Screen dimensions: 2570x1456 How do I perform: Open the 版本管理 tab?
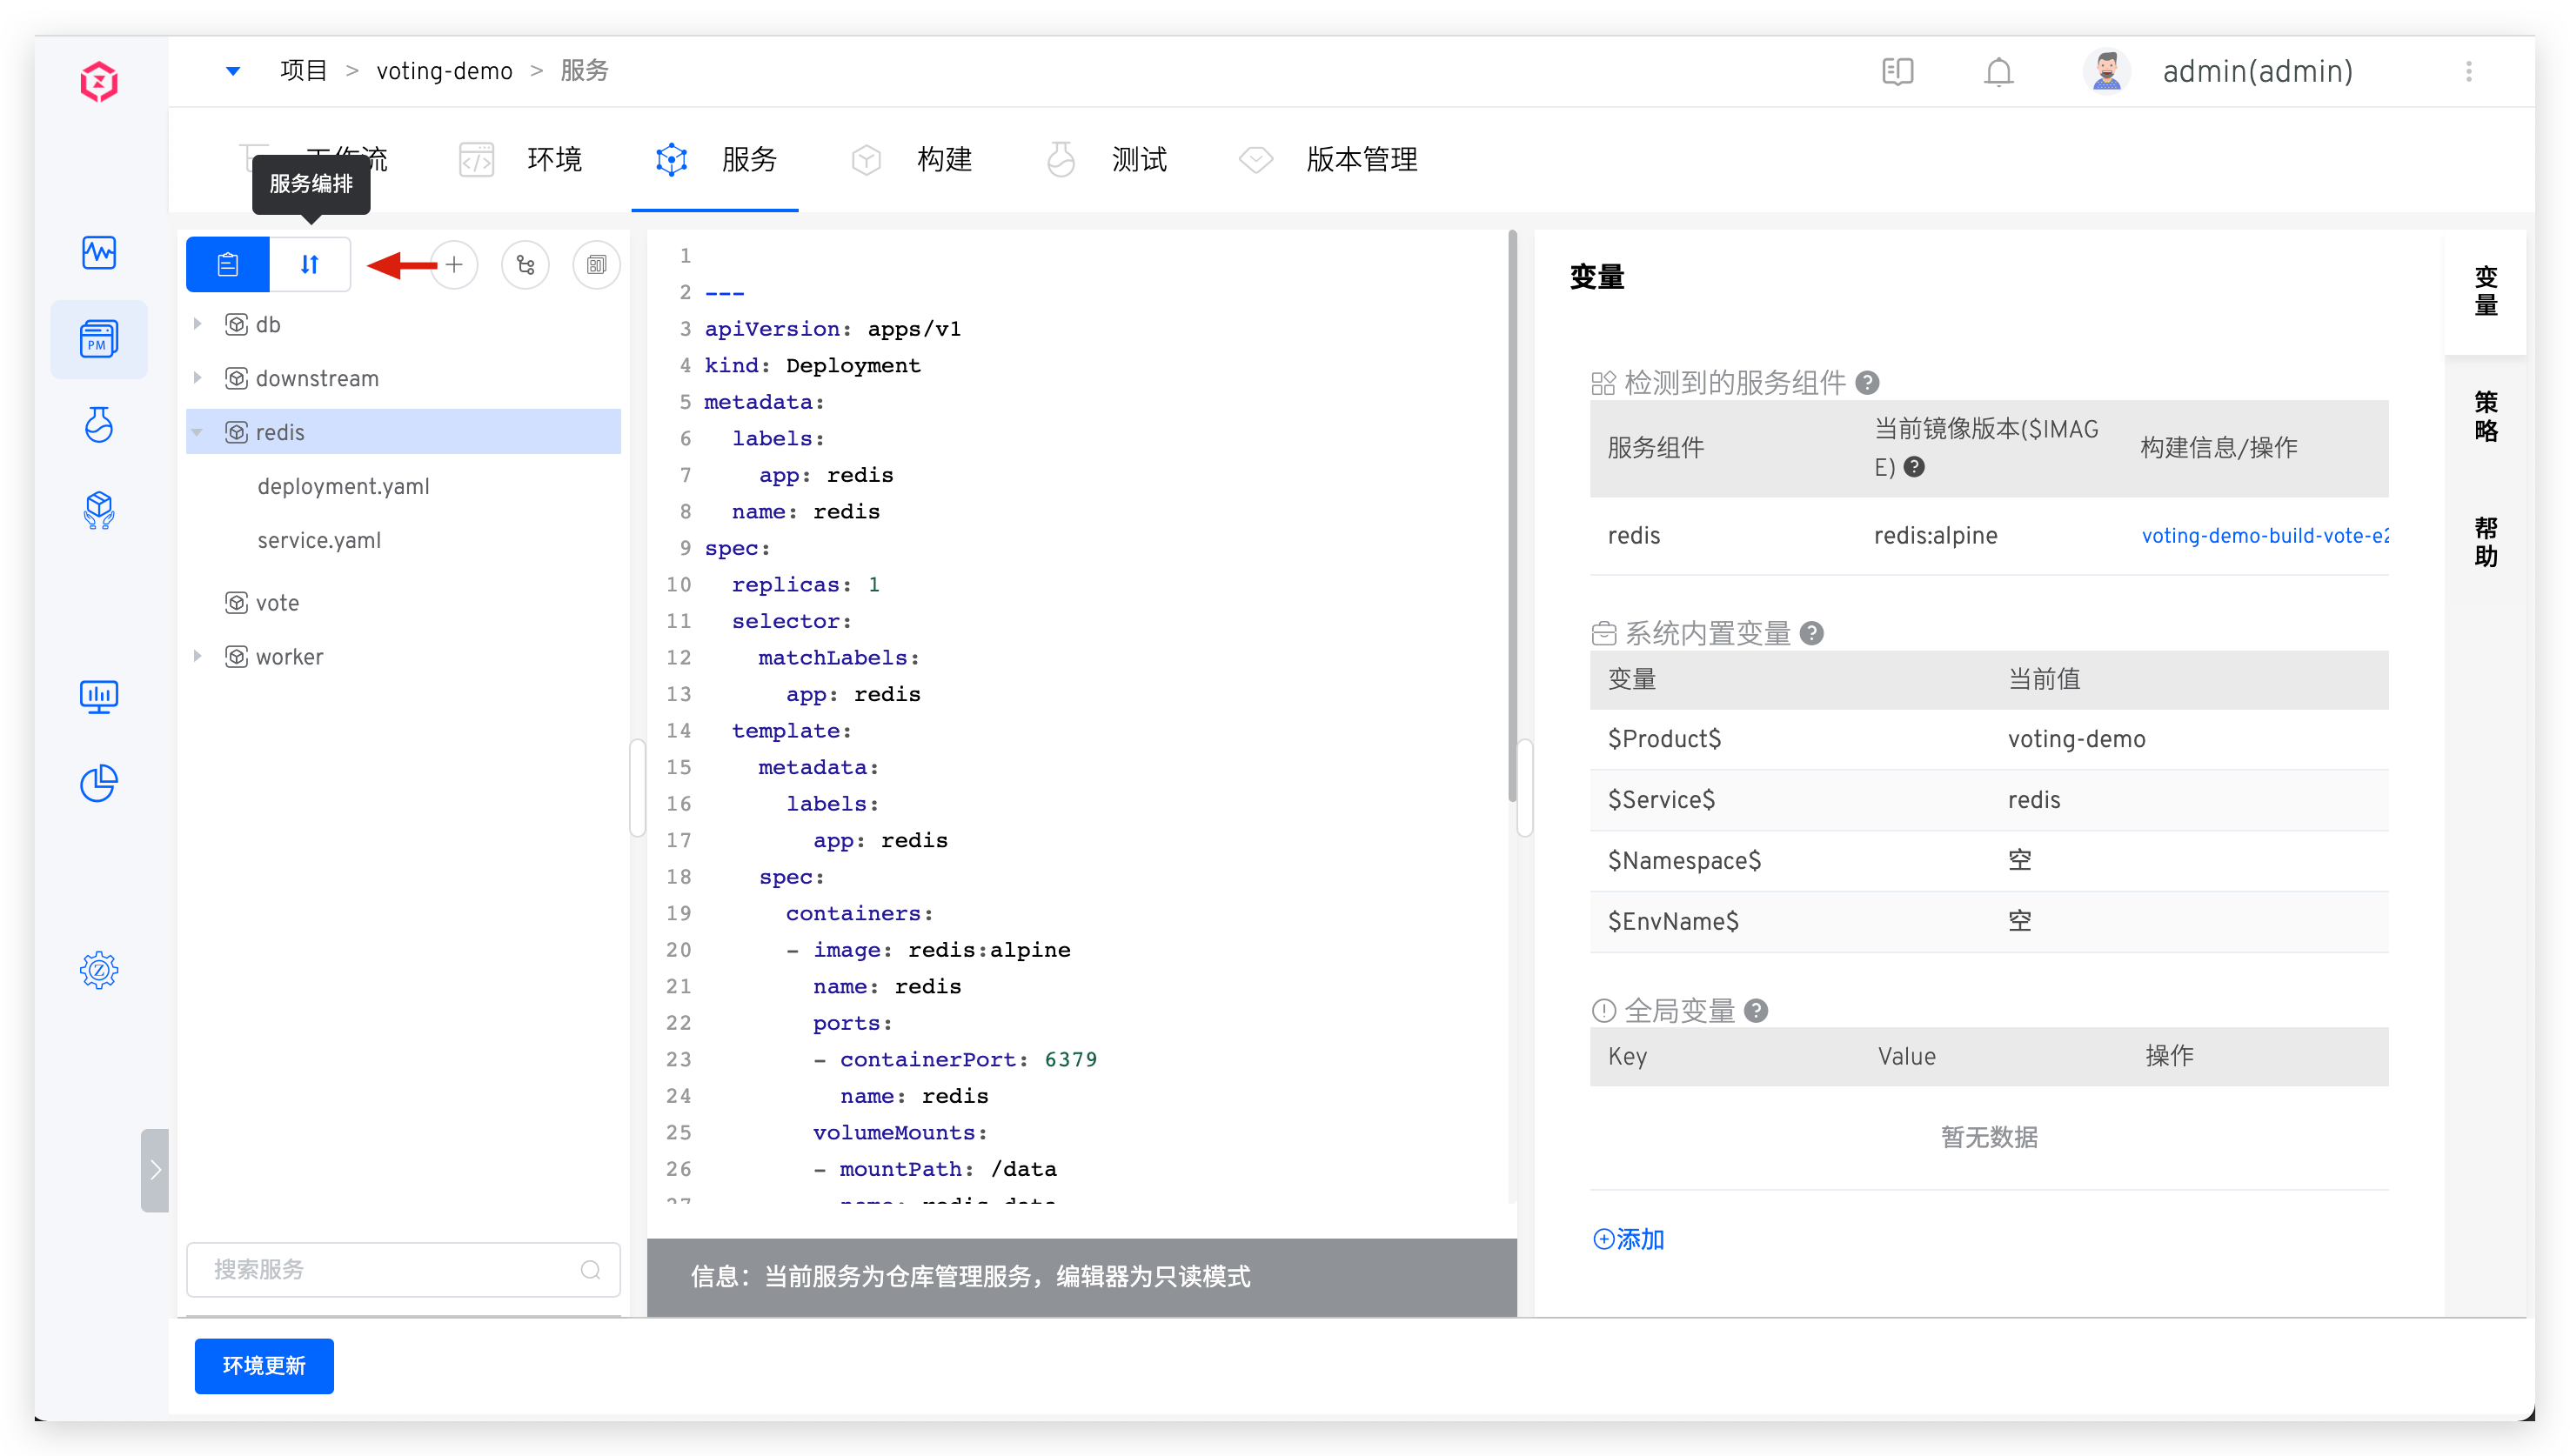tap(1362, 159)
